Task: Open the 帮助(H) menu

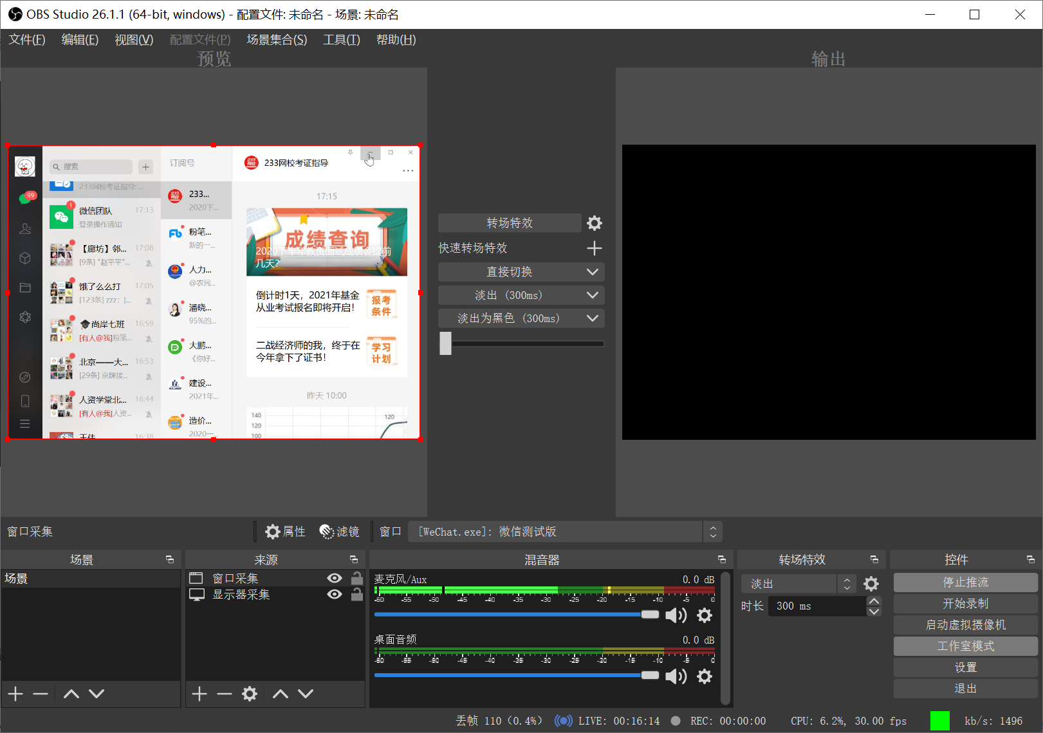Action: [x=396, y=40]
